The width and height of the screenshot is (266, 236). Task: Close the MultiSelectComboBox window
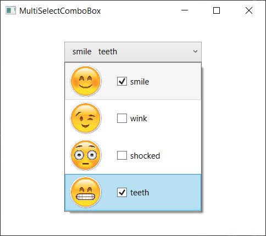point(249,10)
